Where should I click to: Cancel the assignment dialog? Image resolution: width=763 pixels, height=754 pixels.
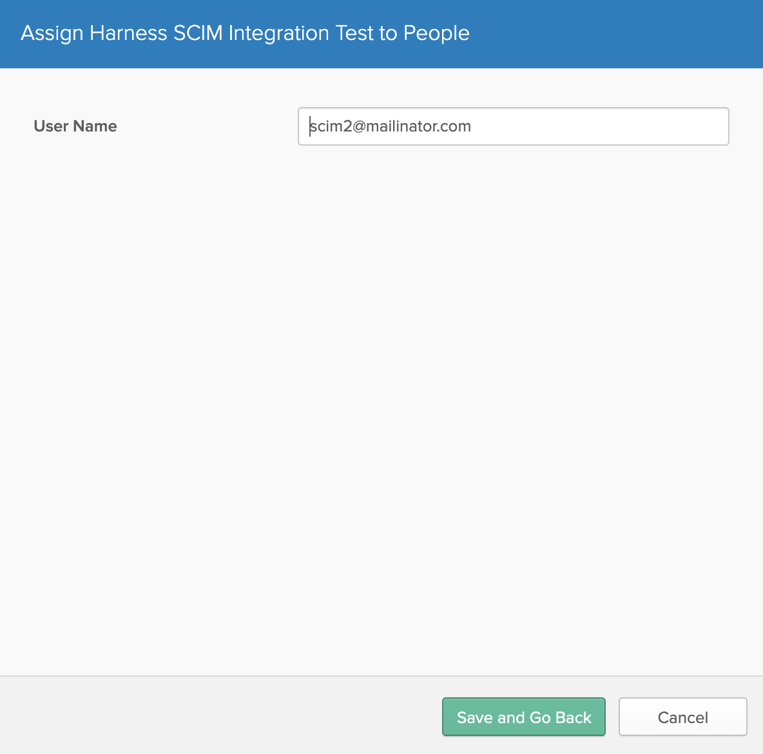click(x=682, y=717)
